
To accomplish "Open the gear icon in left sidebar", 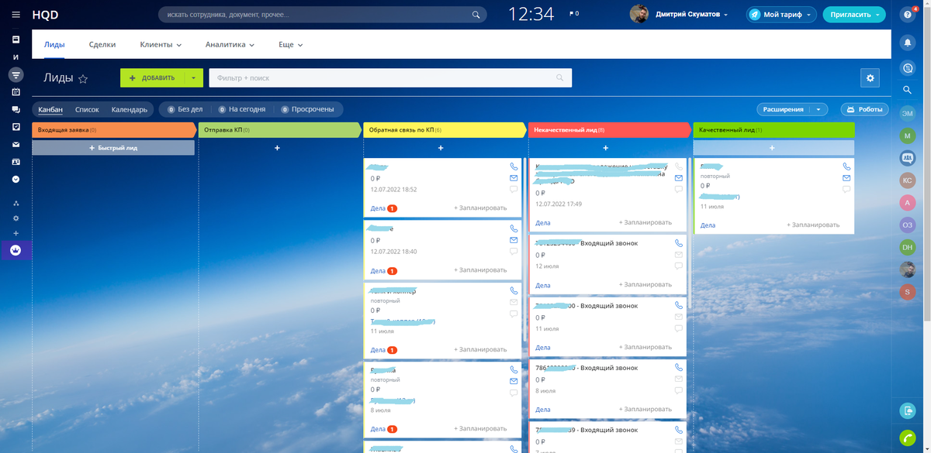I will pos(16,218).
